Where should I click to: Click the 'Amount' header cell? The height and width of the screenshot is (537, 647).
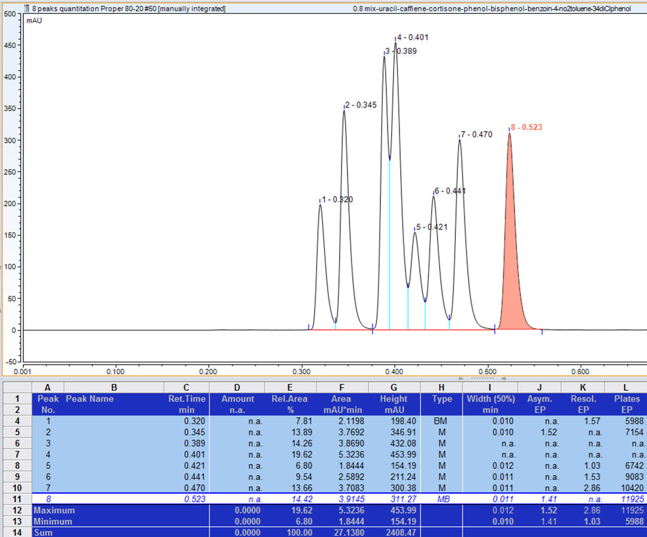point(237,399)
